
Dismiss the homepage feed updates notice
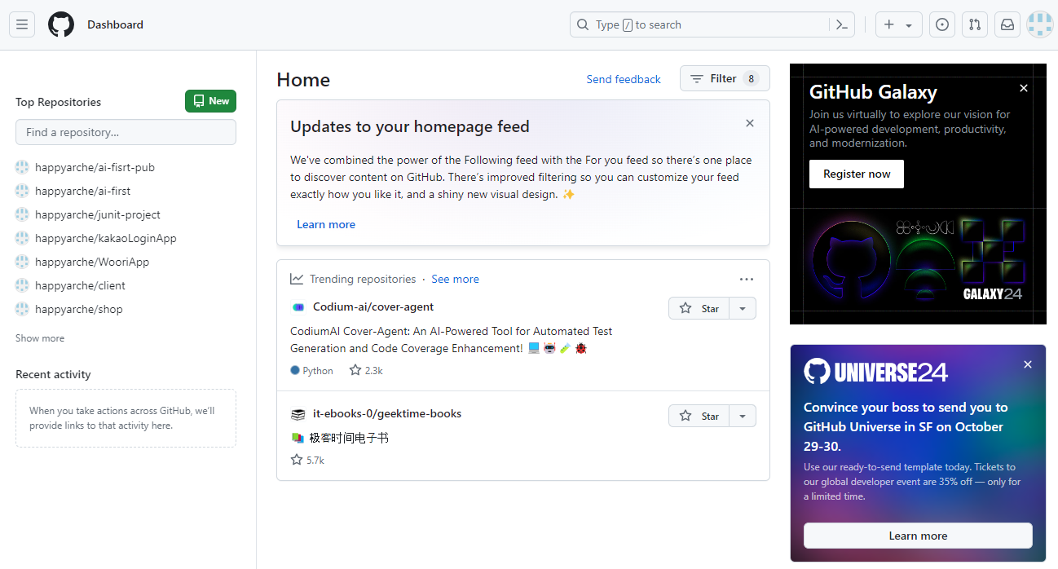[x=750, y=123]
